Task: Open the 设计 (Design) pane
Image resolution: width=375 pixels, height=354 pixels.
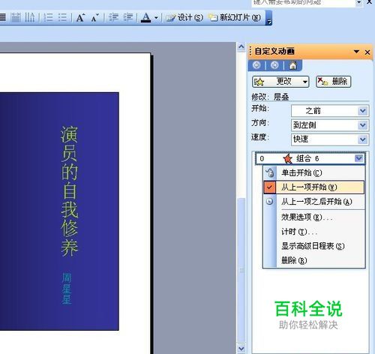Action: (184, 17)
